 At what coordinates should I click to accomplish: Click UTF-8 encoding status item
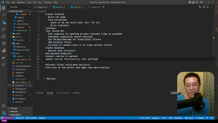click(x=164, y=118)
